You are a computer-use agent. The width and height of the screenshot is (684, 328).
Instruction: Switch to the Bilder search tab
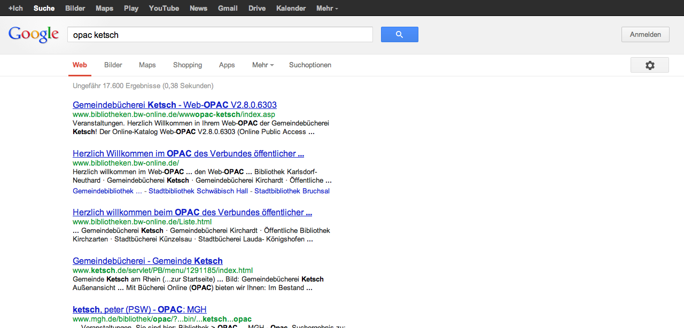coord(113,65)
